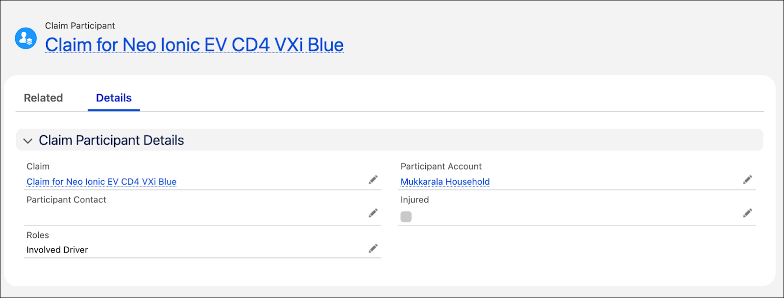Image resolution: width=784 pixels, height=298 pixels.
Task: Open the Mukkarala Household account link
Action: coord(444,181)
